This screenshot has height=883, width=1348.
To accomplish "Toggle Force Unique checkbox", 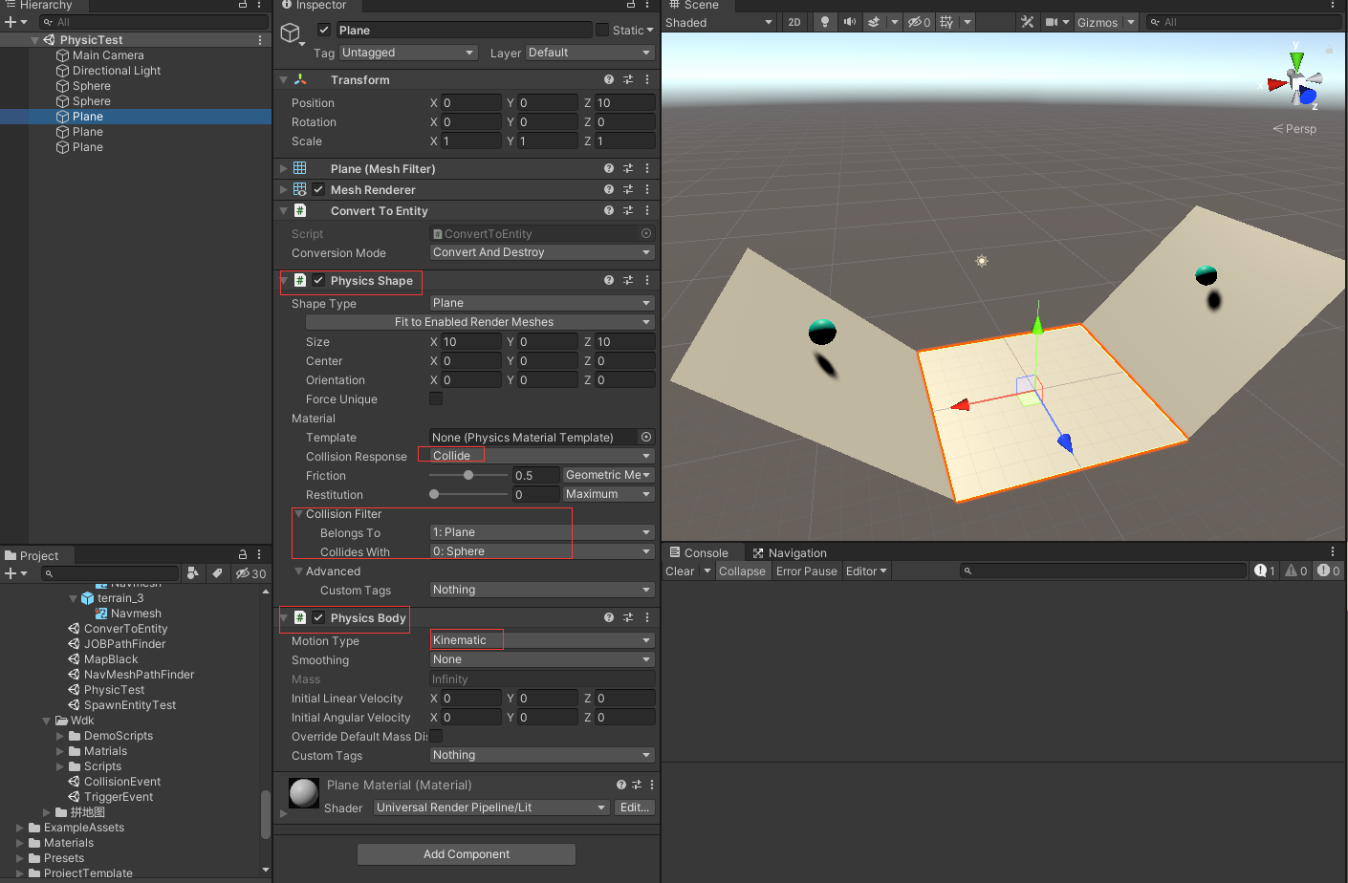I will [x=436, y=398].
